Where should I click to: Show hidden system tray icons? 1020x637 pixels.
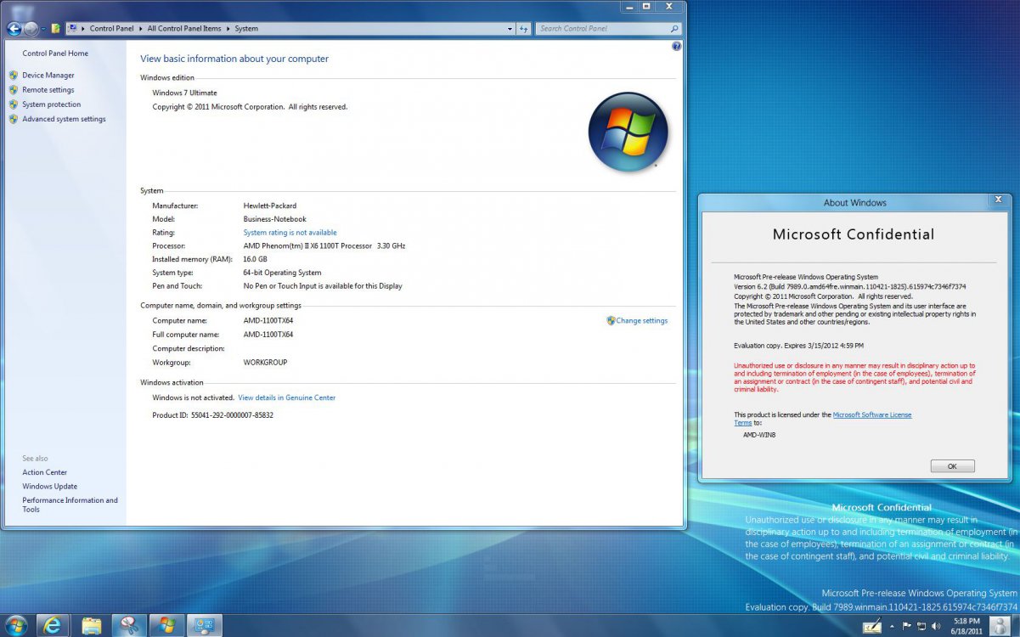893,627
